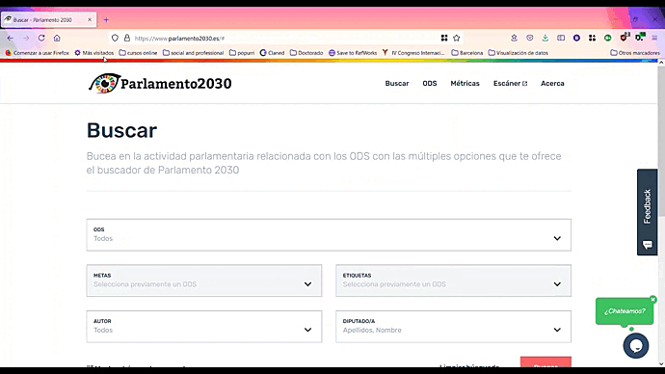Open the IV Congreso Internaci... bookmark
The image size is (665, 374).
point(413,53)
